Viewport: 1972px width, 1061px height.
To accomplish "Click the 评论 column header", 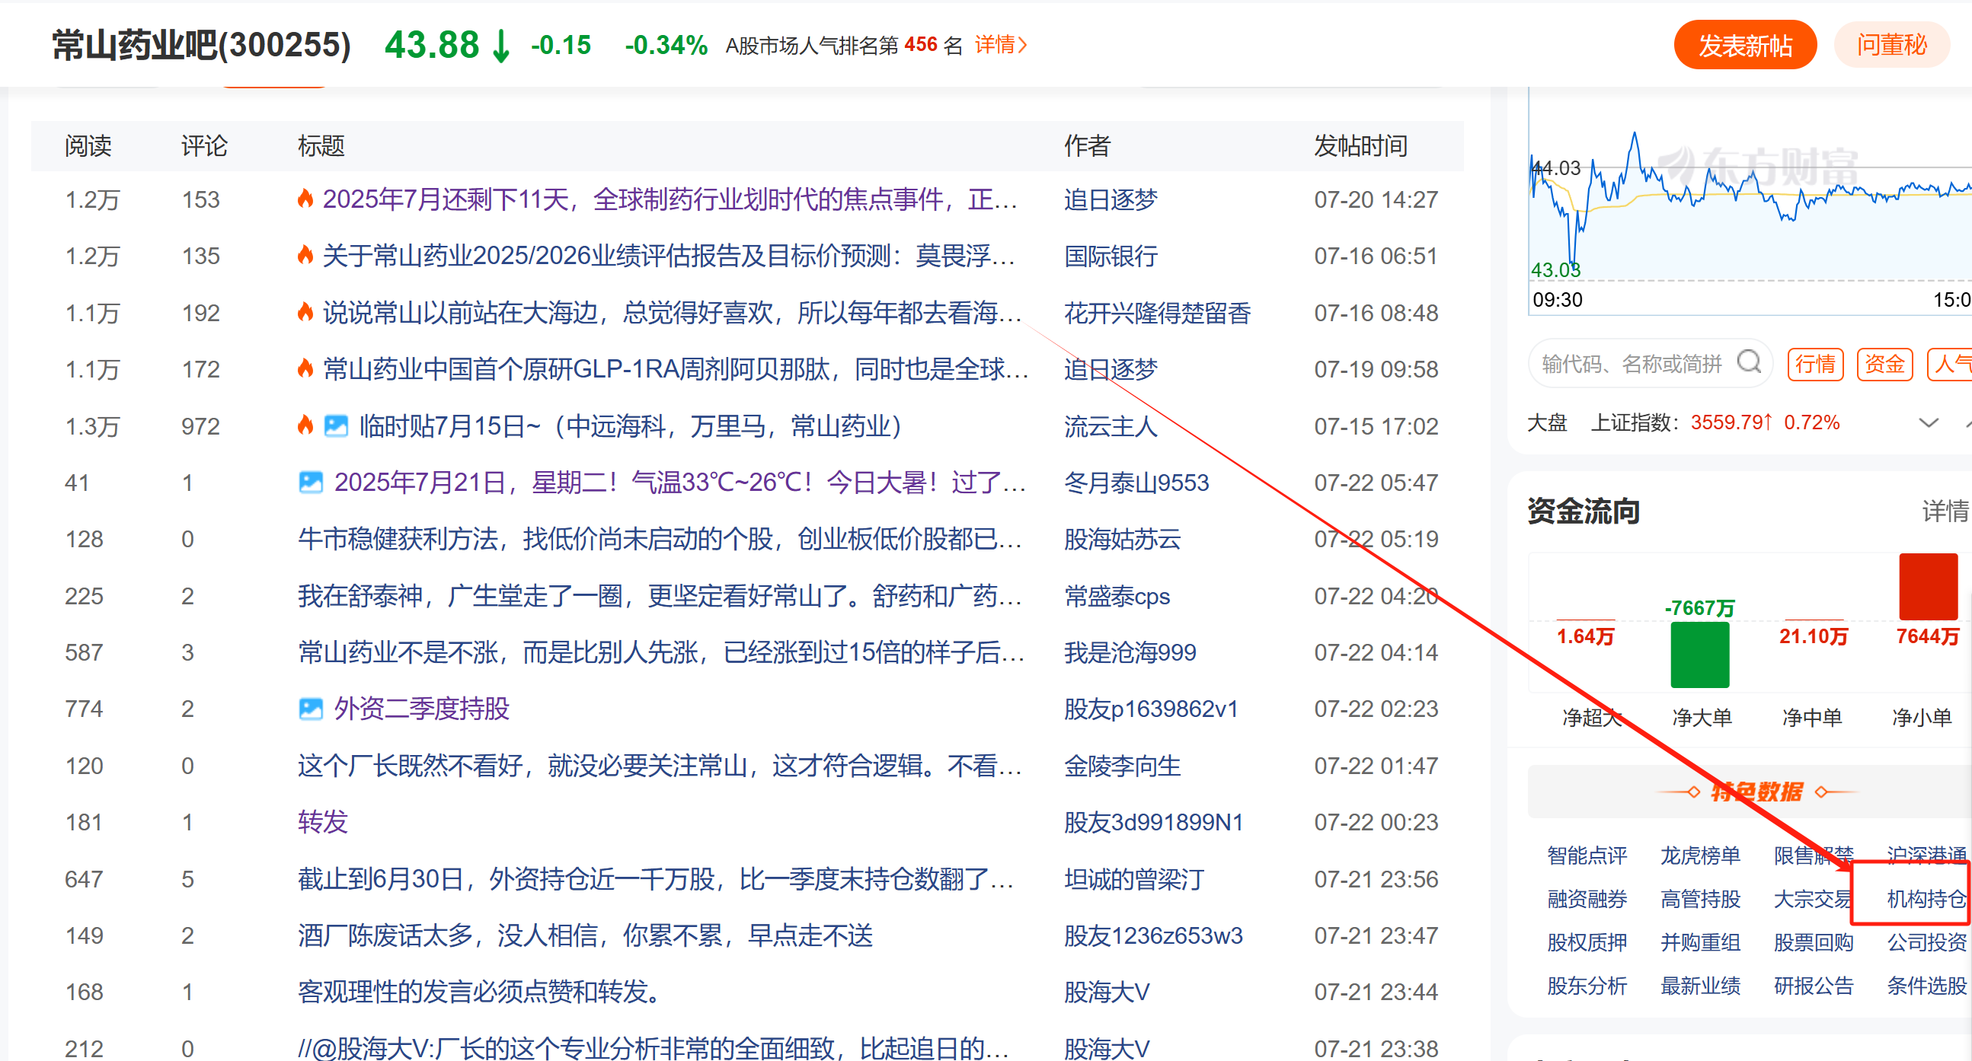I will pos(204,145).
